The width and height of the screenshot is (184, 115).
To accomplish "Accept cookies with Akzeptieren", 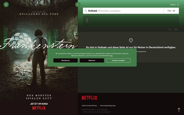I will (x=65, y=60).
